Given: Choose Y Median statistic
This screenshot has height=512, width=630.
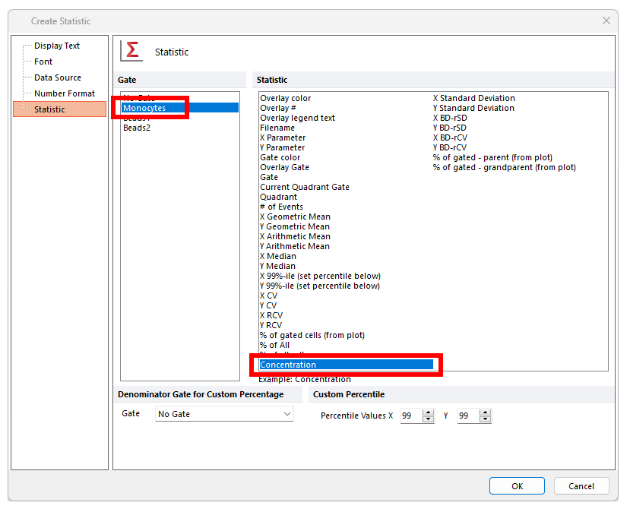Looking at the screenshot, I should point(277,266).
